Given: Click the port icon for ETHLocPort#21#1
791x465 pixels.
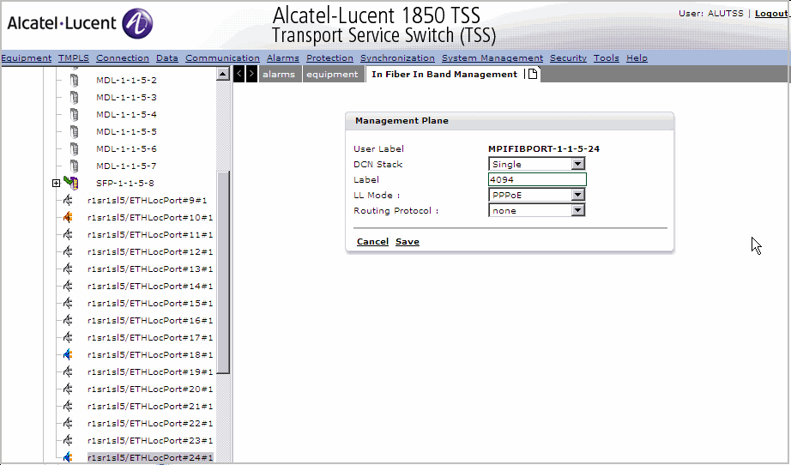Looking at the screenshot, I should click(68, 406).
